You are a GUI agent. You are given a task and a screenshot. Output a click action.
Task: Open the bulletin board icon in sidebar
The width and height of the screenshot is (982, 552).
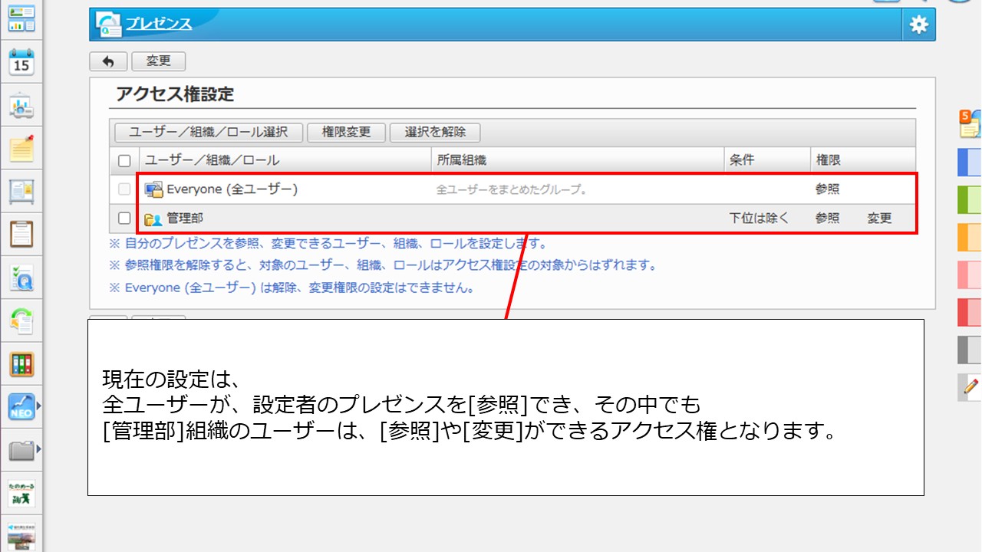21,191
